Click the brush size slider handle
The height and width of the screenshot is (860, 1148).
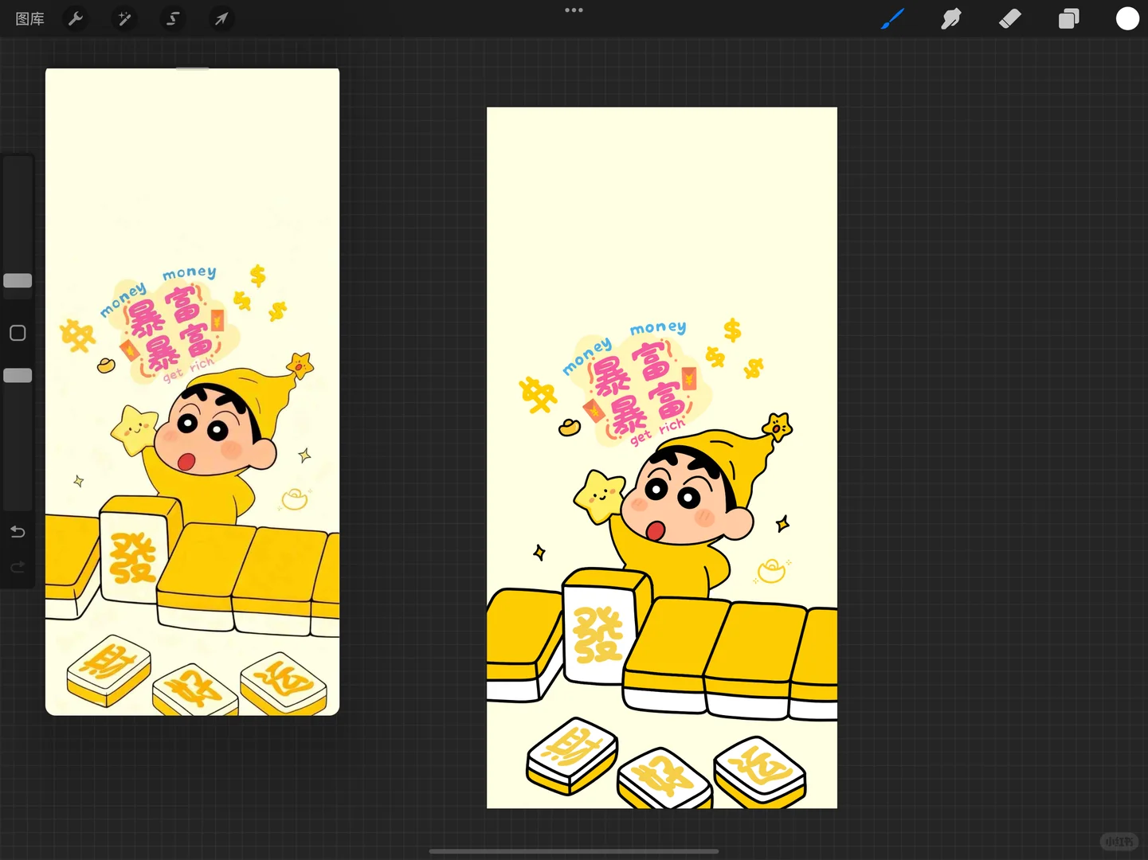click(18, 280)
